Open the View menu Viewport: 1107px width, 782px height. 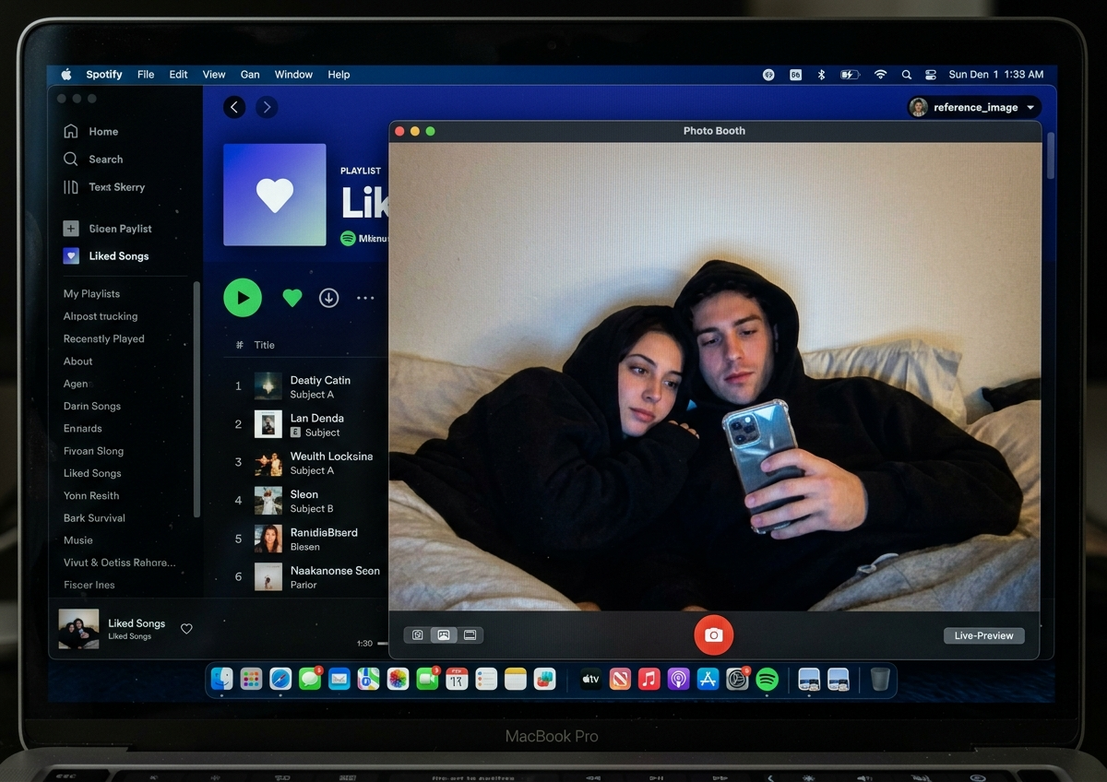[214, 75]
